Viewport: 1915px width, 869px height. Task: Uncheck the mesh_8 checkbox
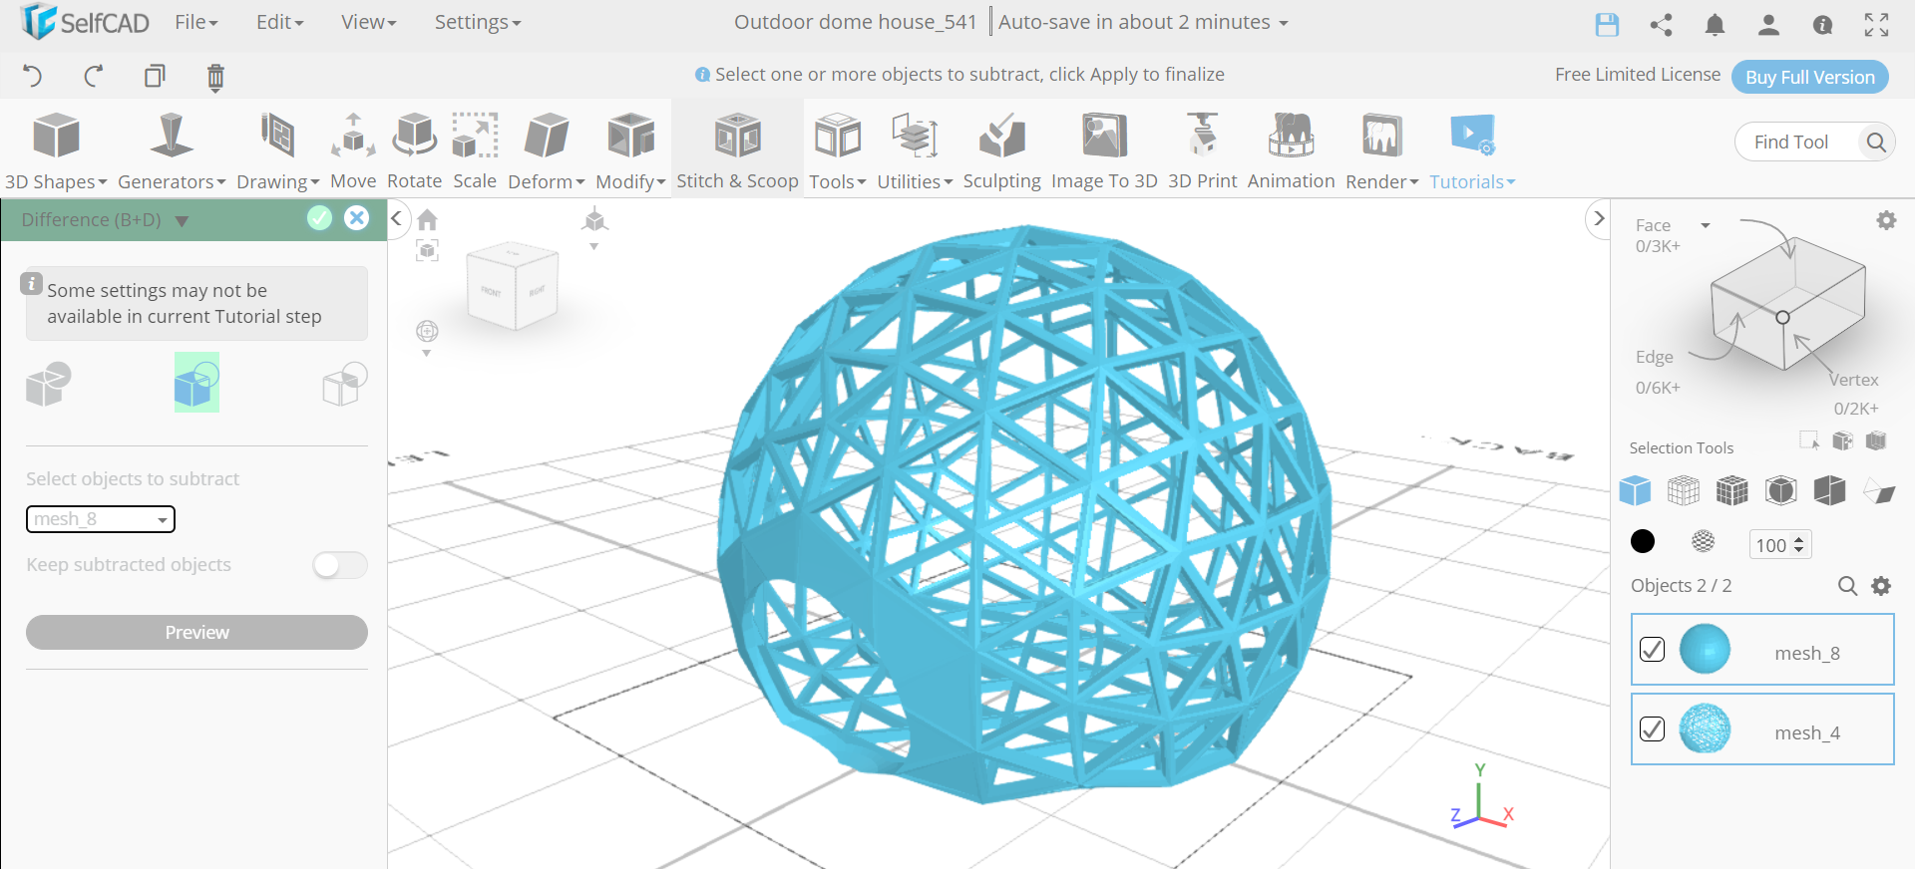tap(1652, 650)
